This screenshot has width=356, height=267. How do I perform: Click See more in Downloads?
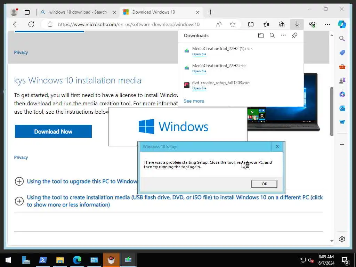194,101
